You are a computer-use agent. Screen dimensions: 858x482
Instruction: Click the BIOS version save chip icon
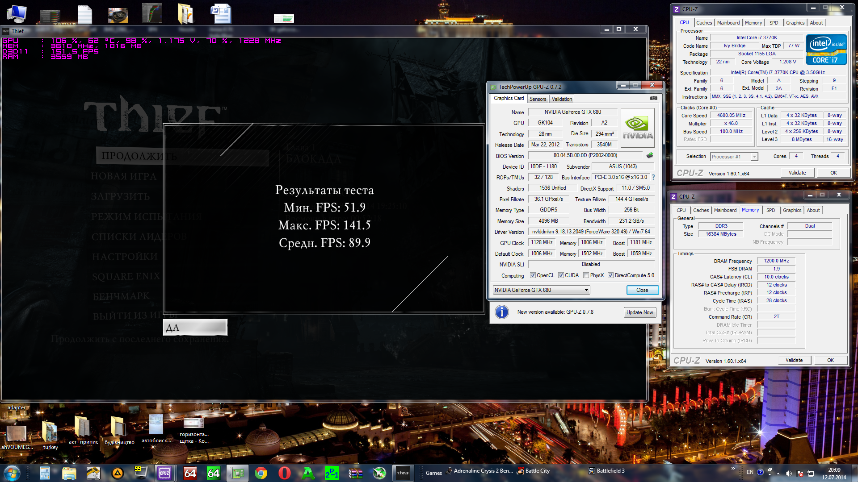650,155
